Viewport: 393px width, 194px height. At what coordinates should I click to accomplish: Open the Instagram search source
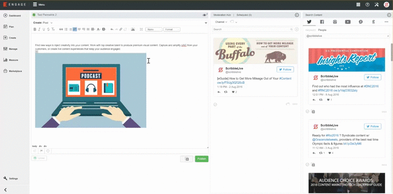click(x=335, y=22)
